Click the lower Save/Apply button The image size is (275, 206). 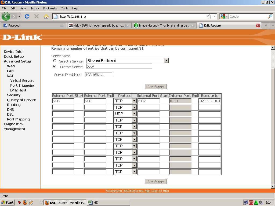click(156, 182)
